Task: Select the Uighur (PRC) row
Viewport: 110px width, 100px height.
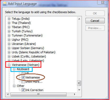Action: (20, 40)
